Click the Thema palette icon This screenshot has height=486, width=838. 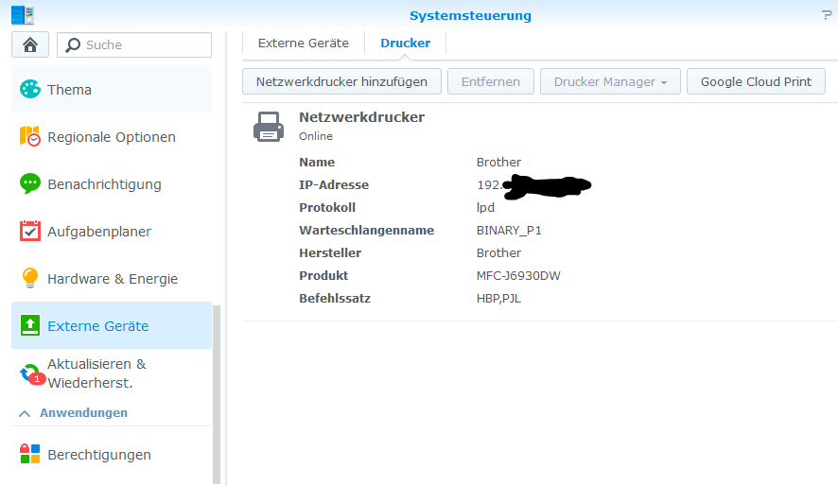[x=30, y=90]
